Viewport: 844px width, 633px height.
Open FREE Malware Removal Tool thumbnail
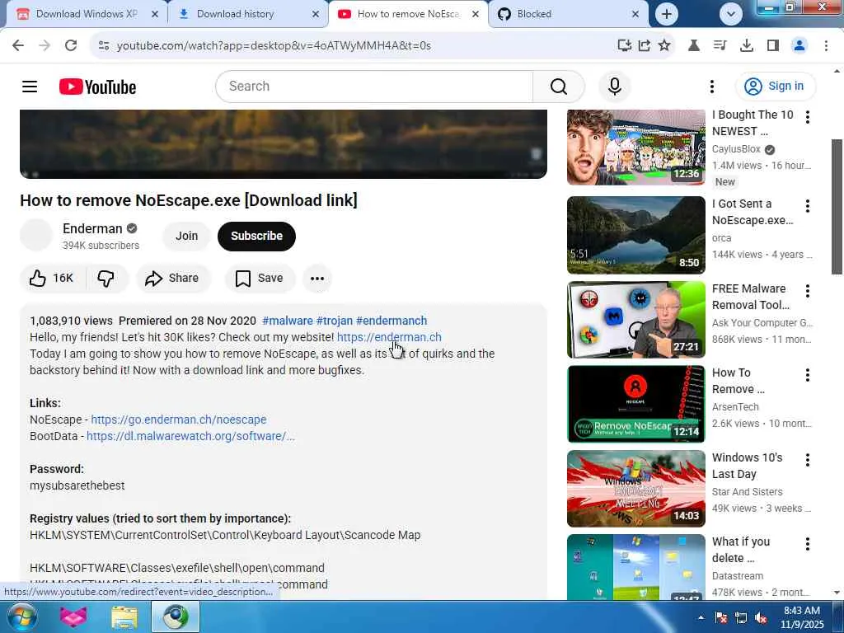[x=635, y=320]
